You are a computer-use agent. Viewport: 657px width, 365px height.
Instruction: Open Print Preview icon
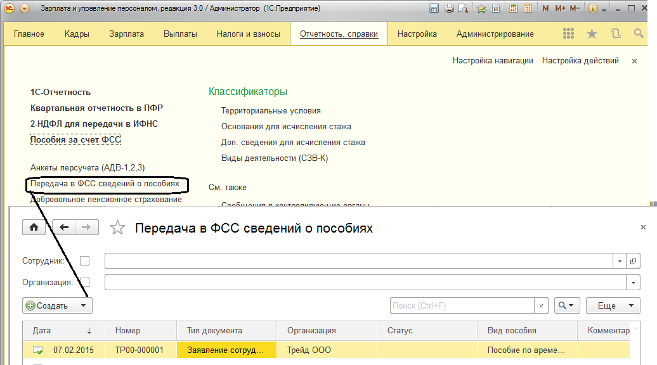[x=463, y=8]
